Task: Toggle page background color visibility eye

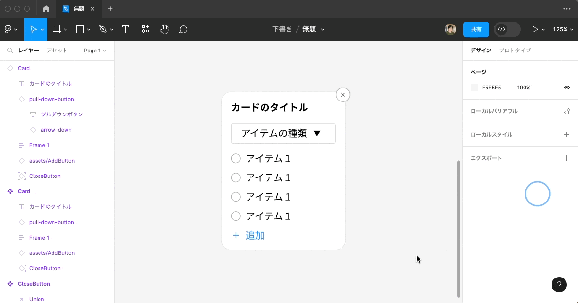Action: click(567, 88)
